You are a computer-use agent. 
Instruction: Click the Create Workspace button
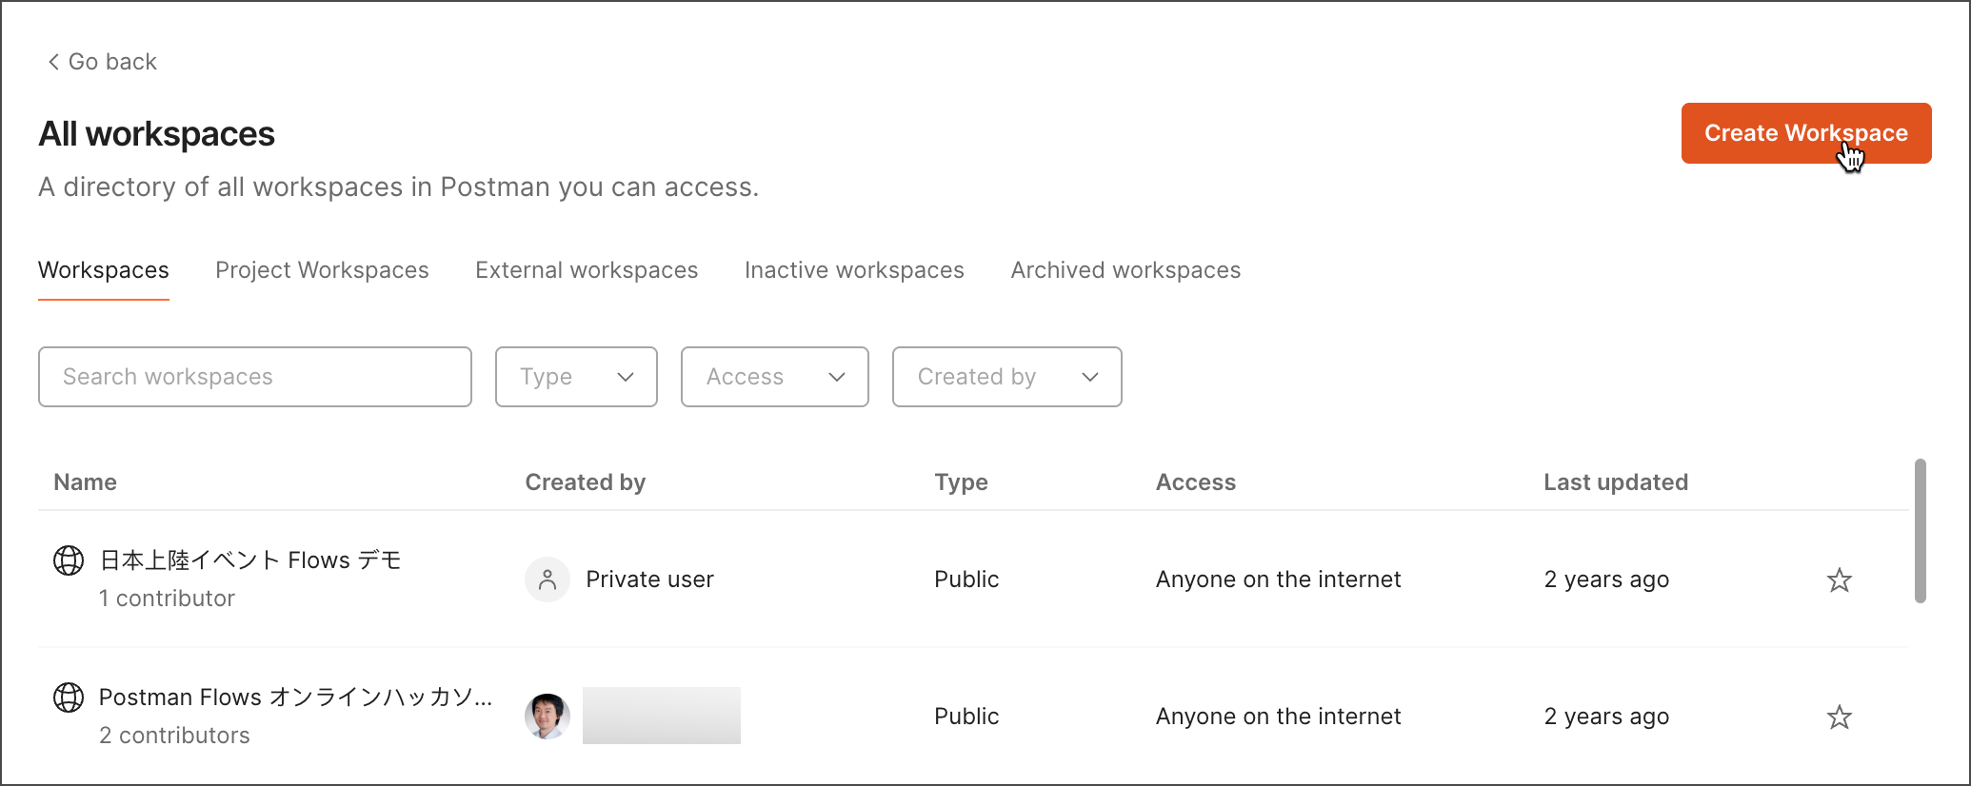coord(1806,133)
